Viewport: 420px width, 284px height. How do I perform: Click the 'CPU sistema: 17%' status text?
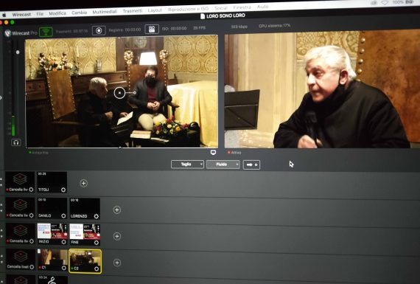pyautogui.click(x=275, y=26)
